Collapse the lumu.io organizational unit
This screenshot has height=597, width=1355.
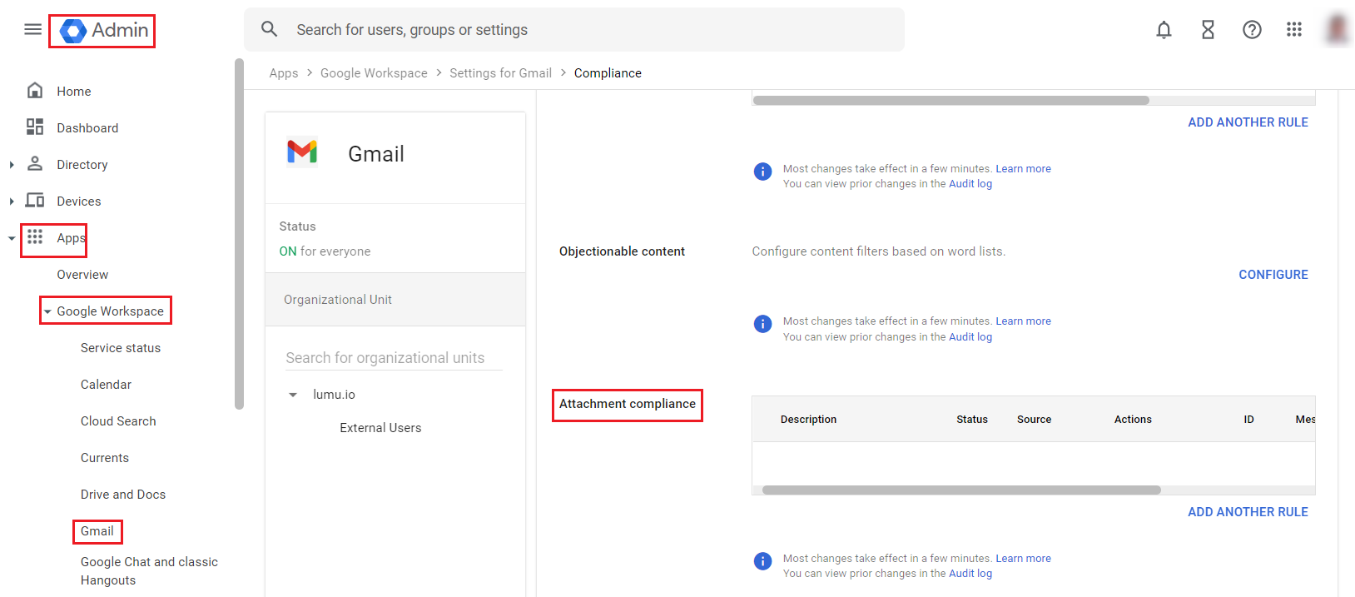click(293, 395)
